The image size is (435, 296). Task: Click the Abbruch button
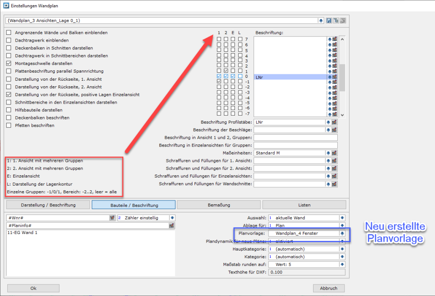pyautogui.click(x=328, y=288)
